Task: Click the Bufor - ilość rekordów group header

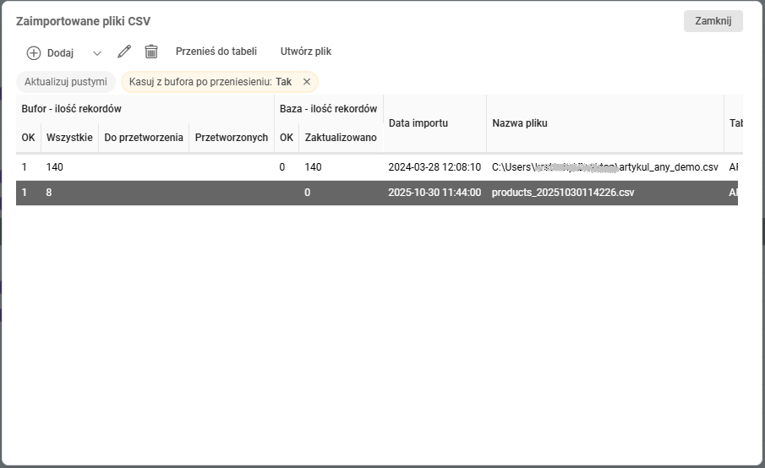Action: pyautogui.click(x=72, y=109)
